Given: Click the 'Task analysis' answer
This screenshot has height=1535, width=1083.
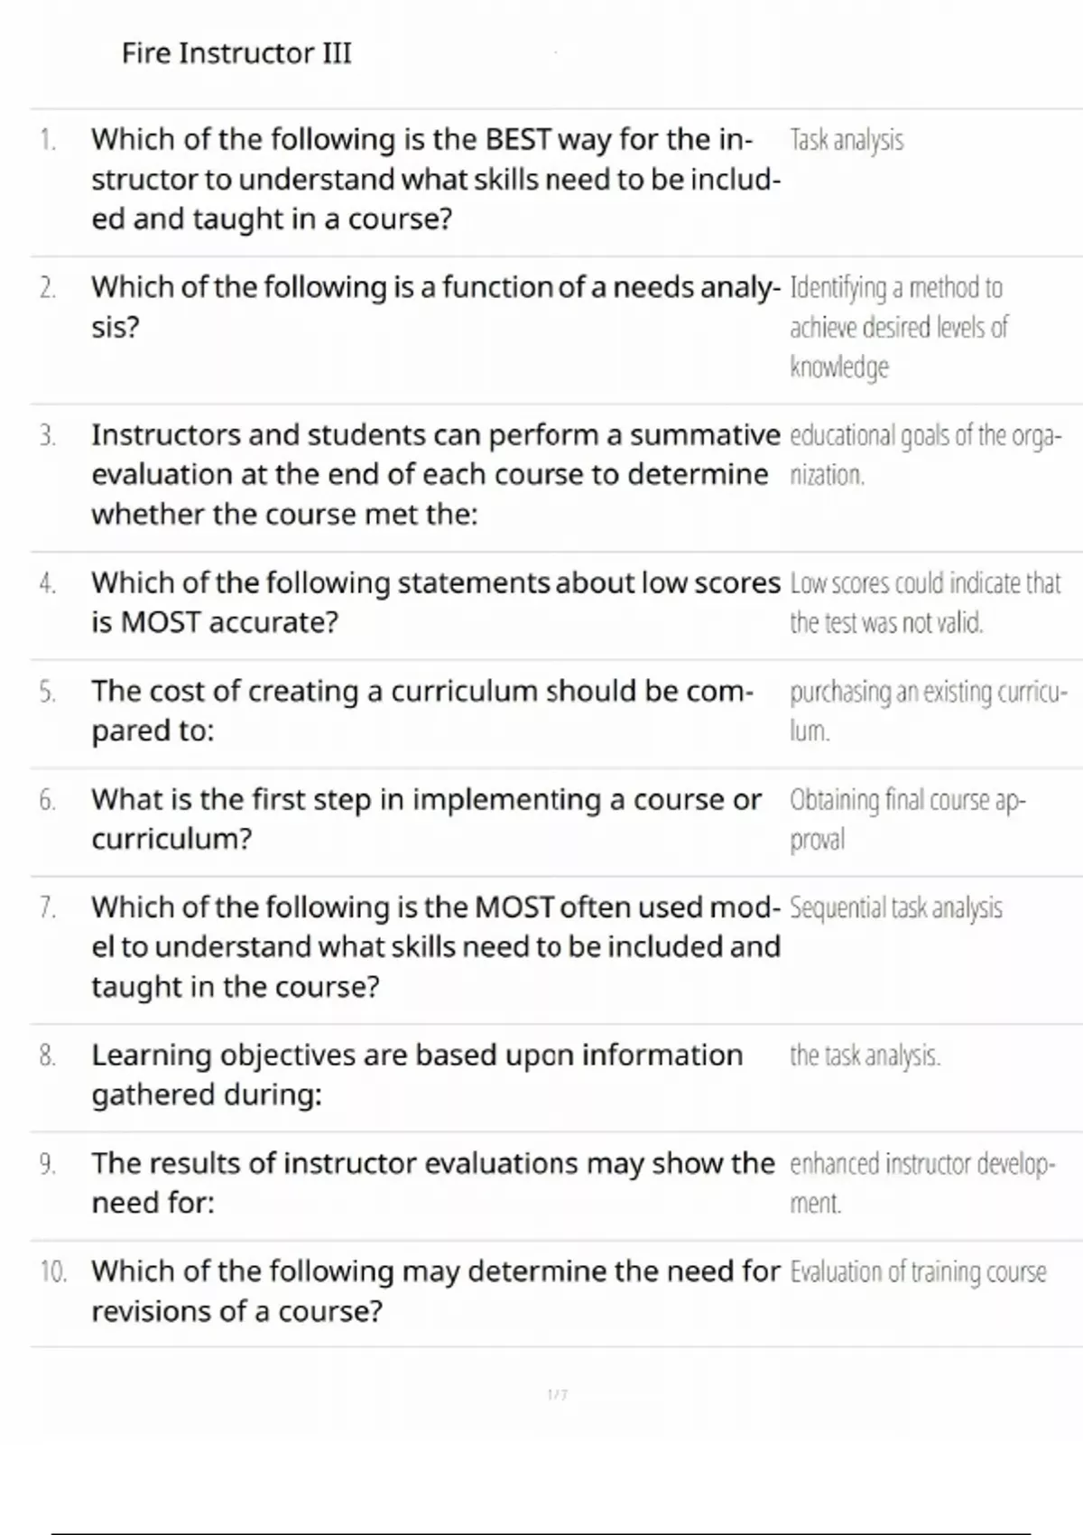Looking at the screenshot, I should pos(847,141).
